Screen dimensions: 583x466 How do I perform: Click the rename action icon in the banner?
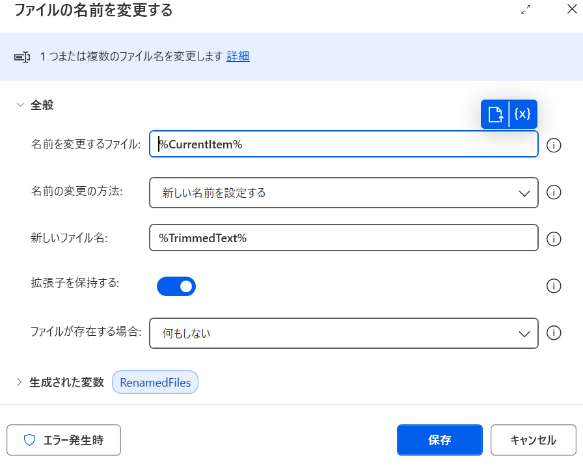pos(22,57)
